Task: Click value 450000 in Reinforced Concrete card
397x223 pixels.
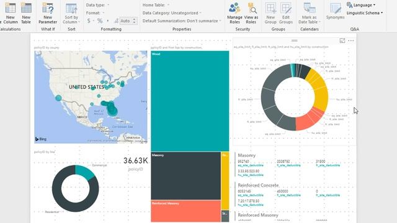Action: pos(282,191)
